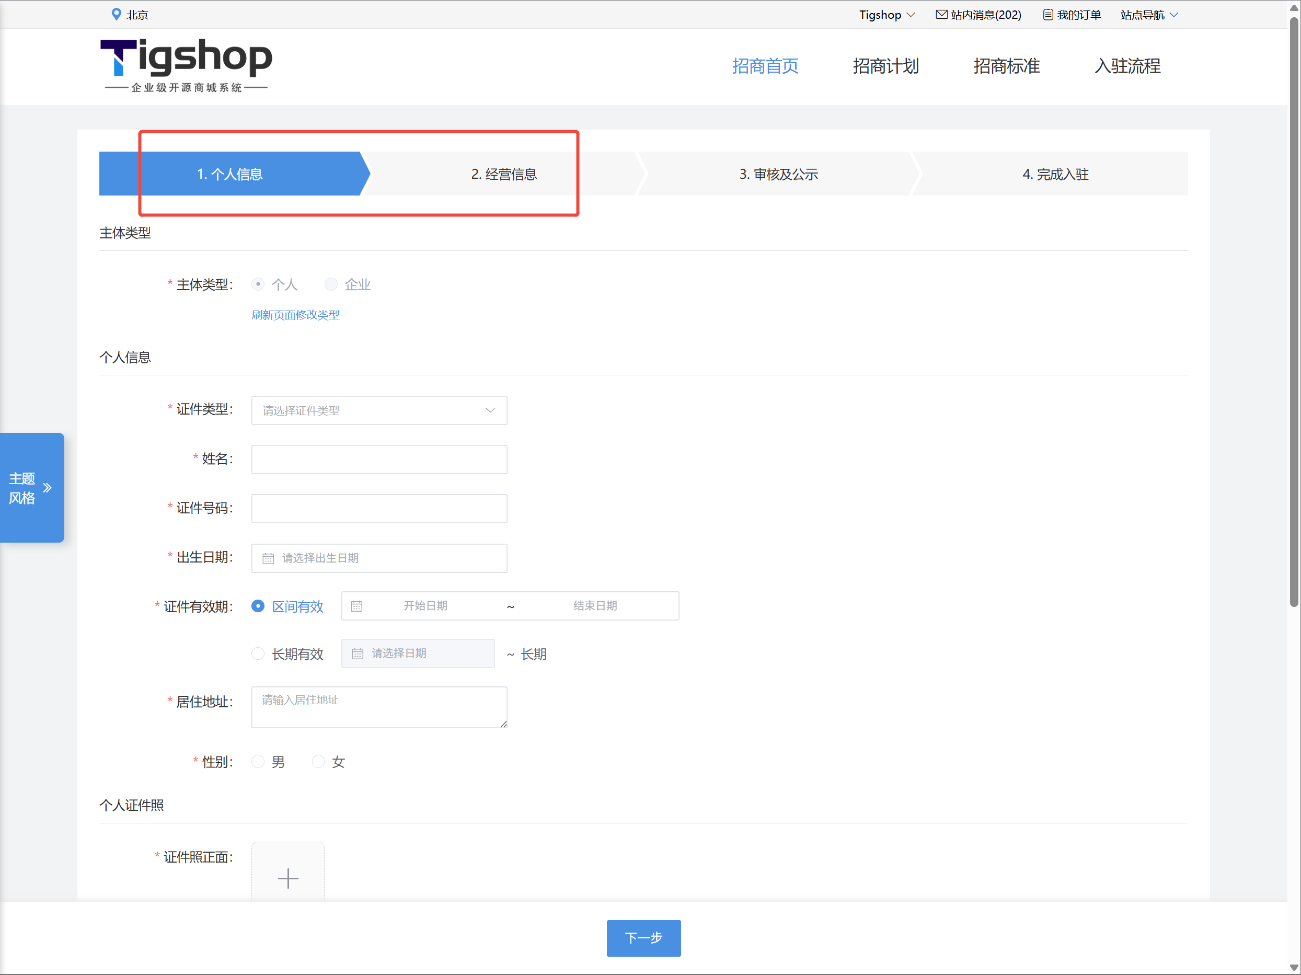
Task: Open the ID type dropdown
Action: [379, 411]
